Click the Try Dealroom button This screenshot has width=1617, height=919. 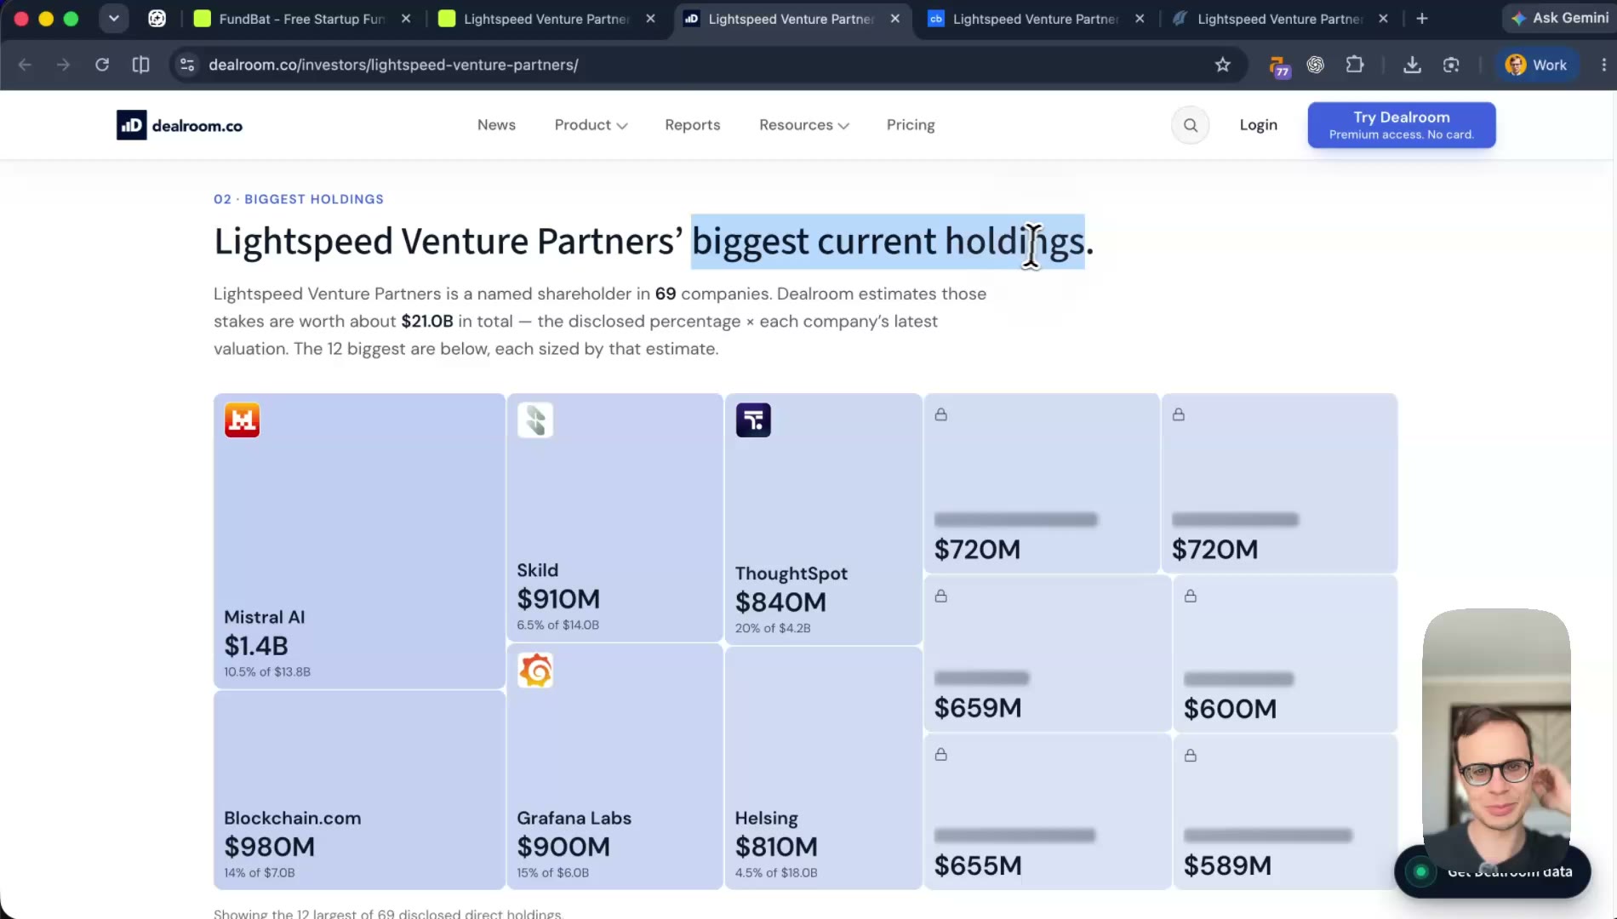(1402, 125)
